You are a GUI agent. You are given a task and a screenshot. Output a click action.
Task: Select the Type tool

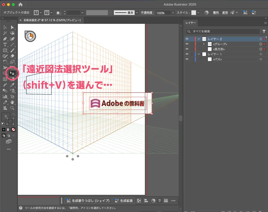(5, 45)
